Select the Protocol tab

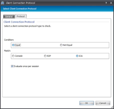click(21, 16)
